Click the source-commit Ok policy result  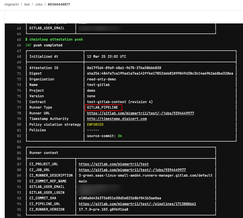coord(104,136)
